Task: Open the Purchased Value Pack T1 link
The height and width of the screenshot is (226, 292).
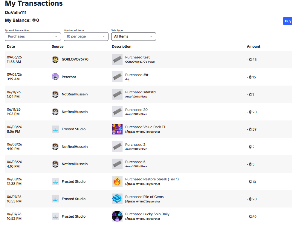Action: 145,127
